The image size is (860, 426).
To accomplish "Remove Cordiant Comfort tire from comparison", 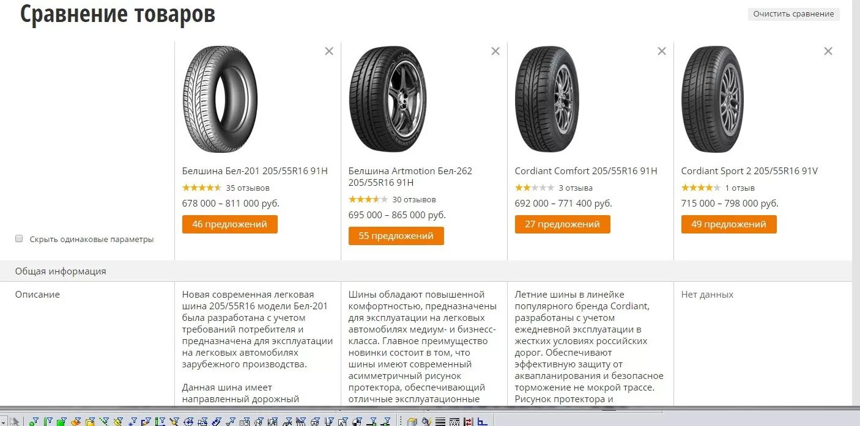I will tap(662, 51).
